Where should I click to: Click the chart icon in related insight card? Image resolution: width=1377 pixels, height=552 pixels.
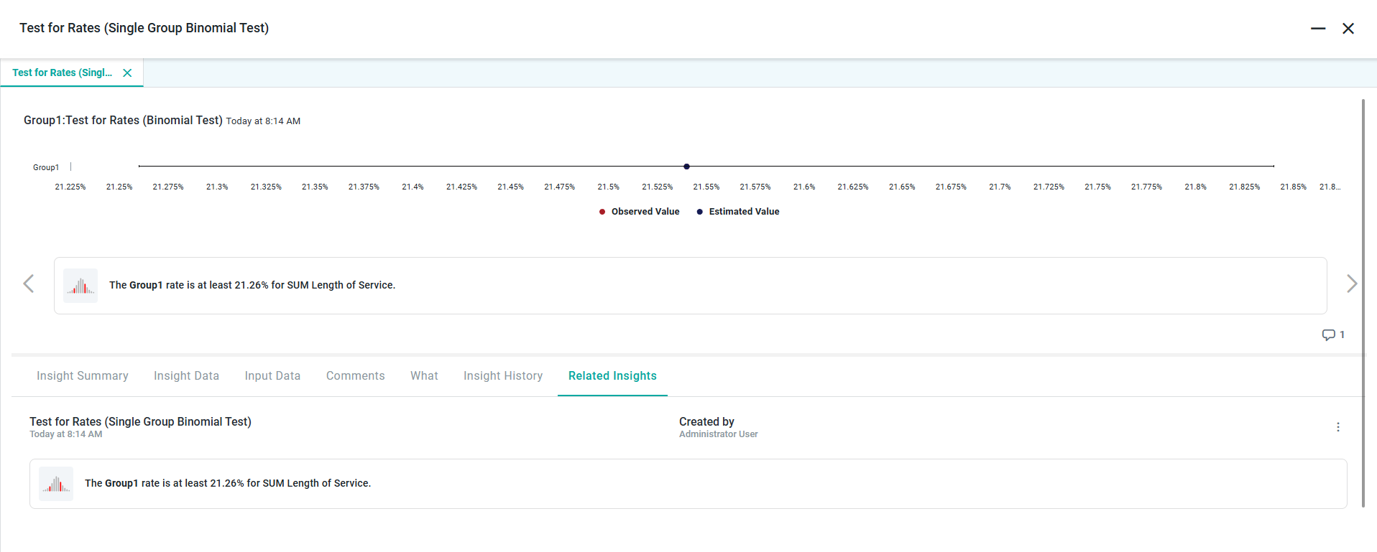(56, 484)
